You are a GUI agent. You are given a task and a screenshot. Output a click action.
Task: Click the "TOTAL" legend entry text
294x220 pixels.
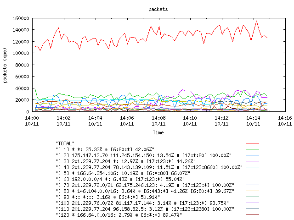pos(65,143)
